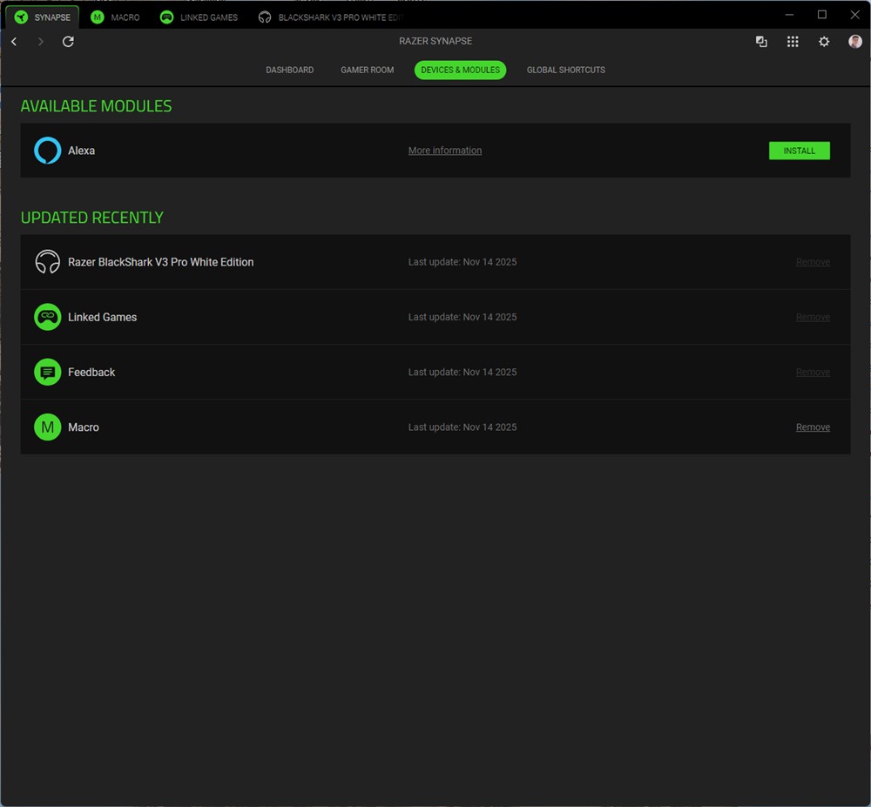Open More information link for Alexa
871x807 pixels.
coord(444,151)
